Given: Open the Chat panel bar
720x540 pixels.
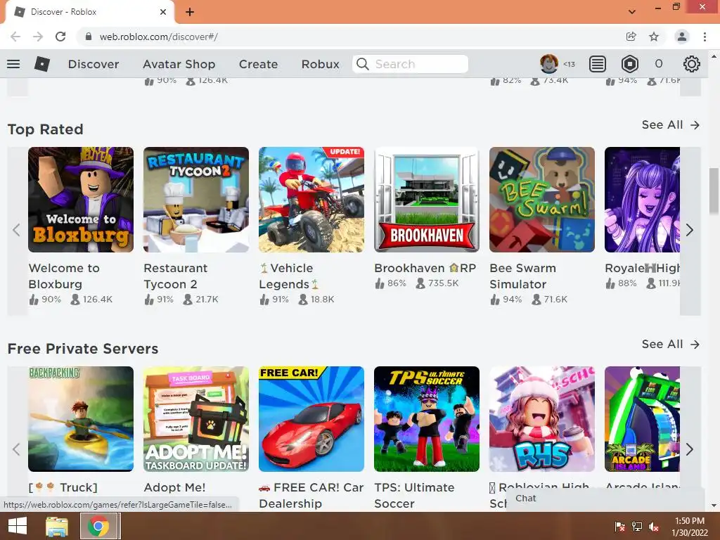Looking at the screenshot, I should click(x=605, y=499).
